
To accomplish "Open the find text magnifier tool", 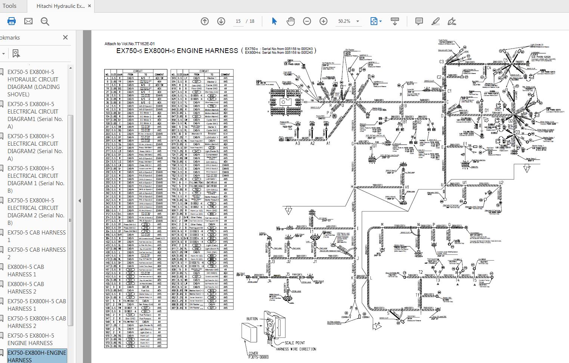I will 45,21.
